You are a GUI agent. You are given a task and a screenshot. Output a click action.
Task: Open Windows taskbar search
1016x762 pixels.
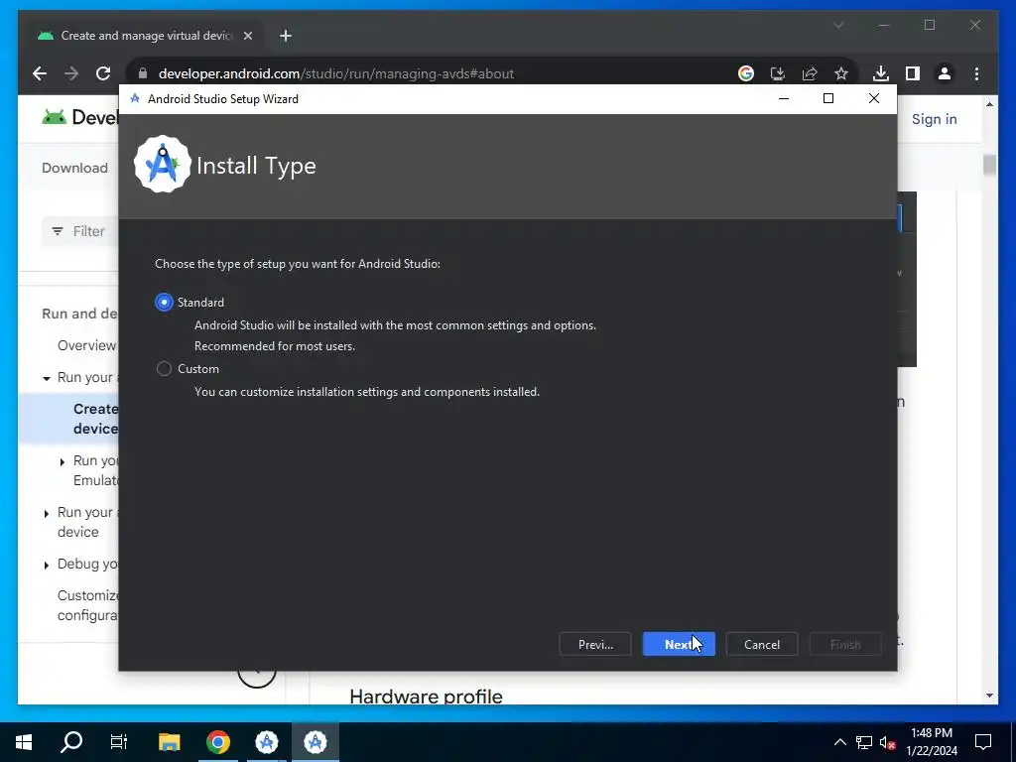click(71, 742)
